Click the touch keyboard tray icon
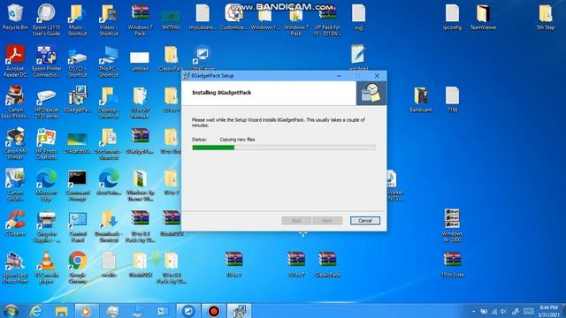The height and width of the screenshot is (318, 566). click(x=529, y=312)
